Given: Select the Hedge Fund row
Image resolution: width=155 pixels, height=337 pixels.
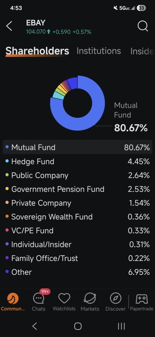Looking at the screenshot, I should [77, 161].
